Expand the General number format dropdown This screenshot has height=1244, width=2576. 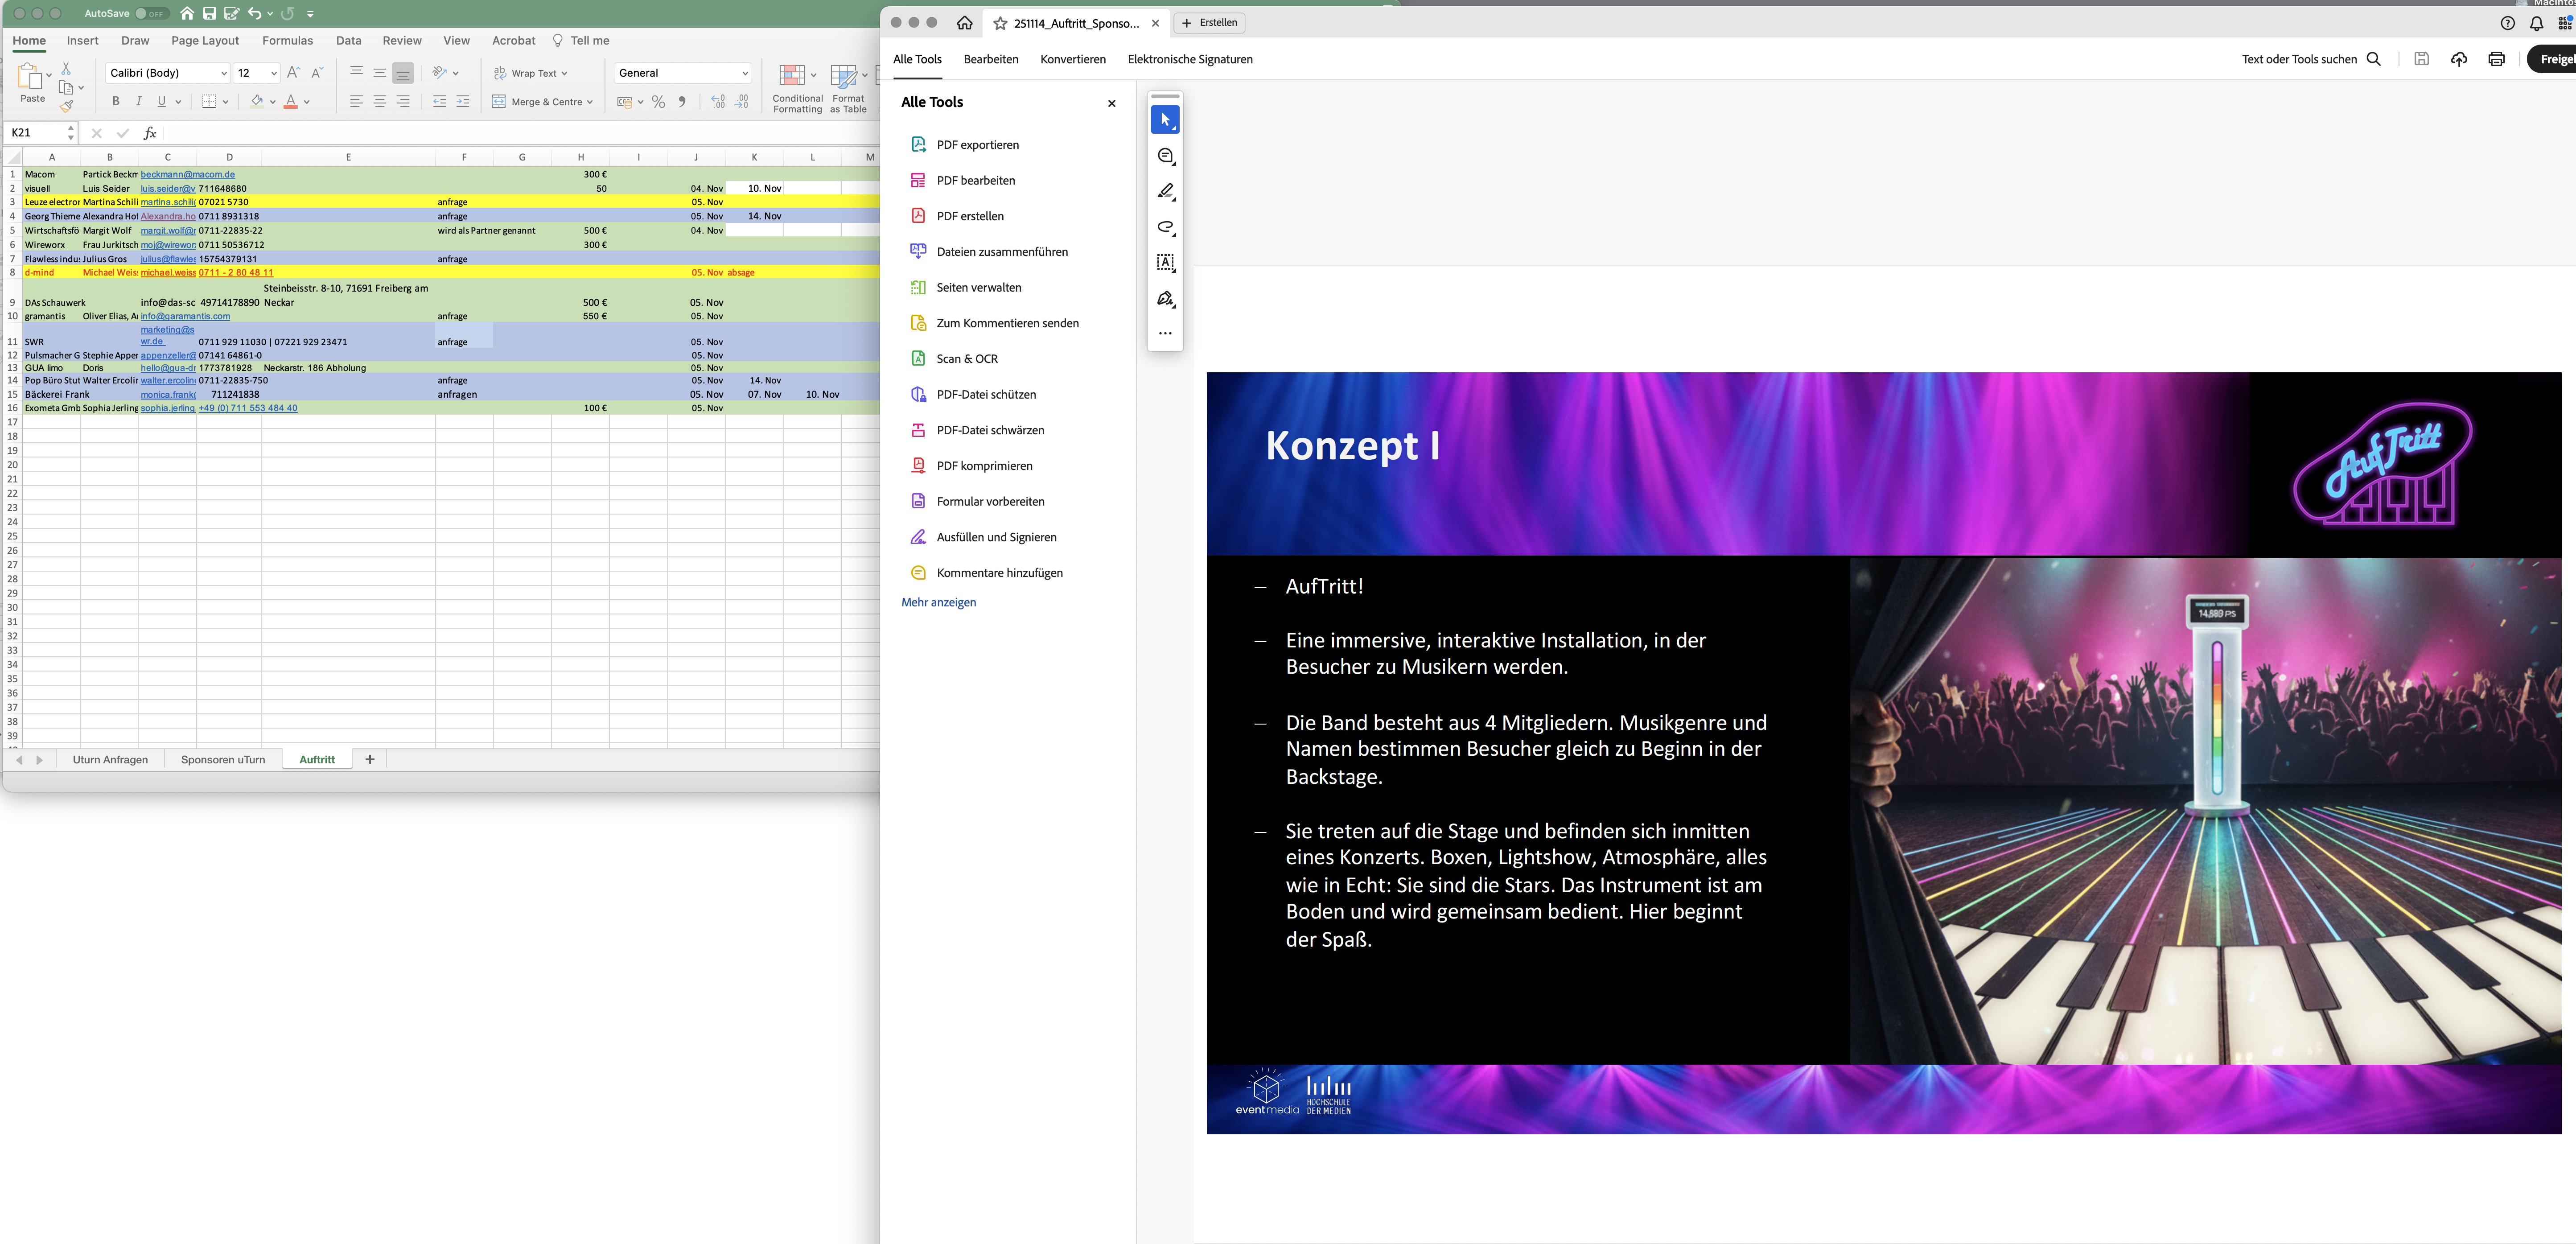click(744, 73)
